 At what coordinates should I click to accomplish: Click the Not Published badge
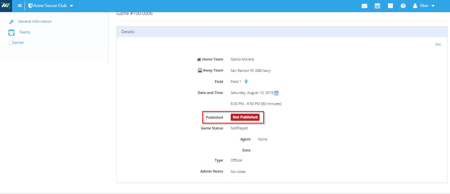pos(245,117)
